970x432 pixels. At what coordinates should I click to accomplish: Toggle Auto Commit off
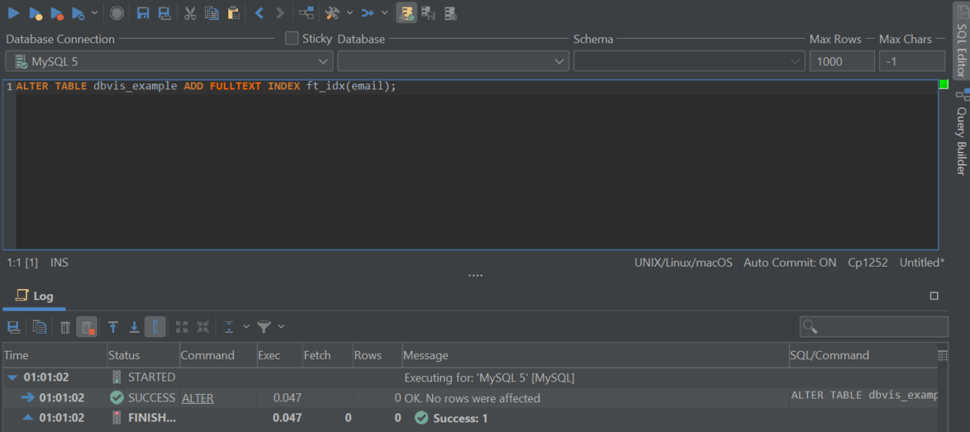pyautogui.click(x=789, y=262)
